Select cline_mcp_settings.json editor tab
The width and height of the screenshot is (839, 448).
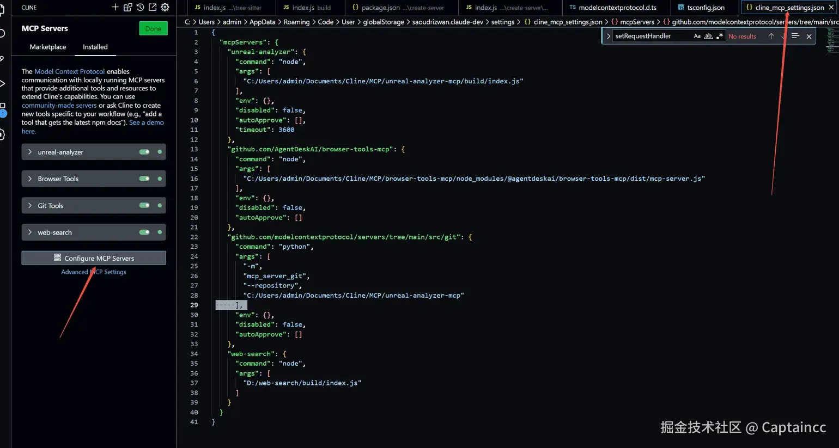[789, 8]
